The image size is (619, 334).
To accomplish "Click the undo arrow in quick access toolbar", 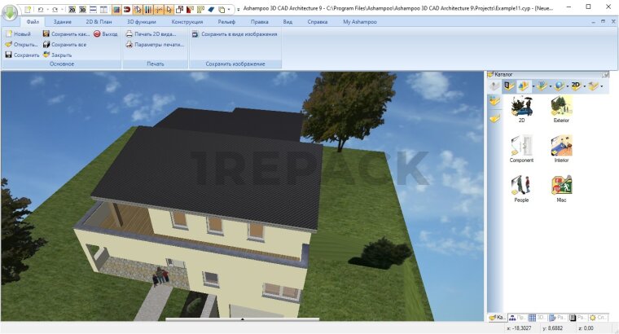I will click(40, 8).
